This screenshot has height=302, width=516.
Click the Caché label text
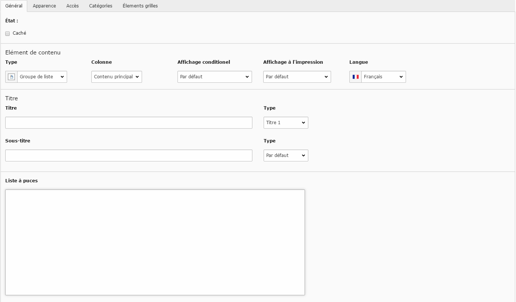19,33
